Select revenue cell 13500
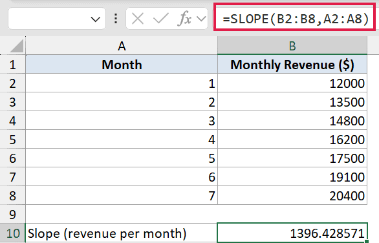 292,101
